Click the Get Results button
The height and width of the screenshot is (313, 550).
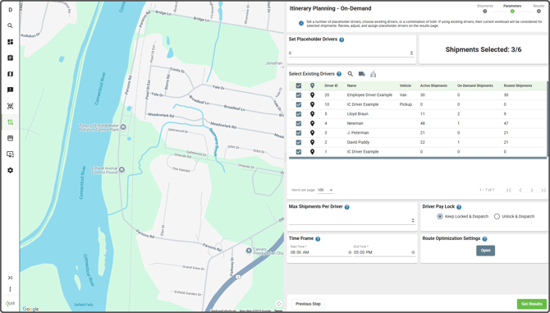[x=532, y=304]
